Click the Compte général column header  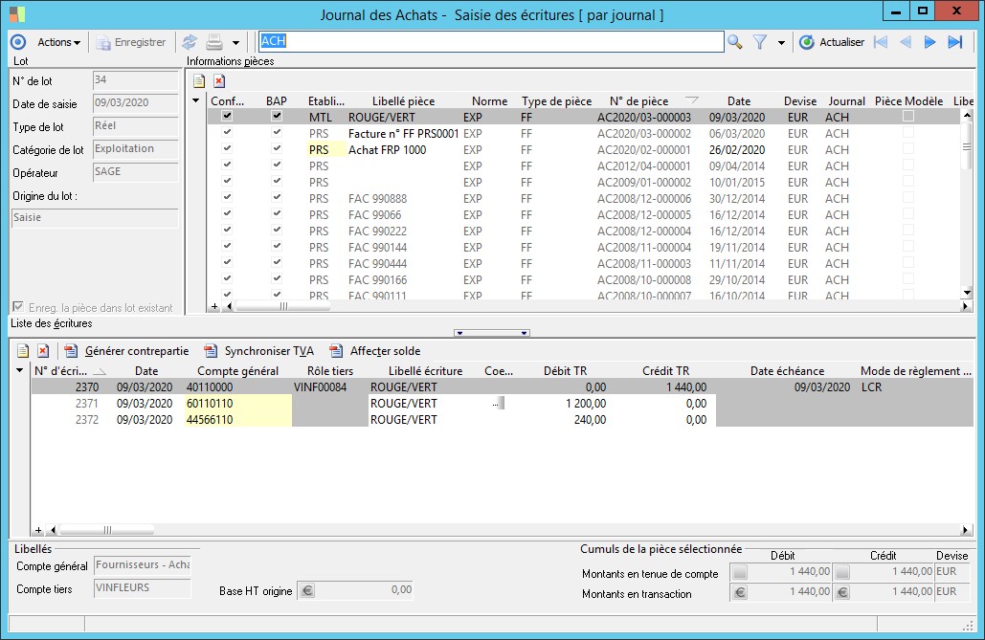[x=237, y=371]
